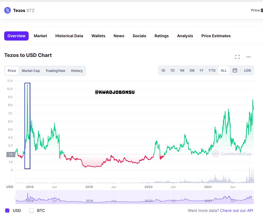Toggle LOG scale on chart
The height and width of the screenshot is (218, 263).
(248, 71)
